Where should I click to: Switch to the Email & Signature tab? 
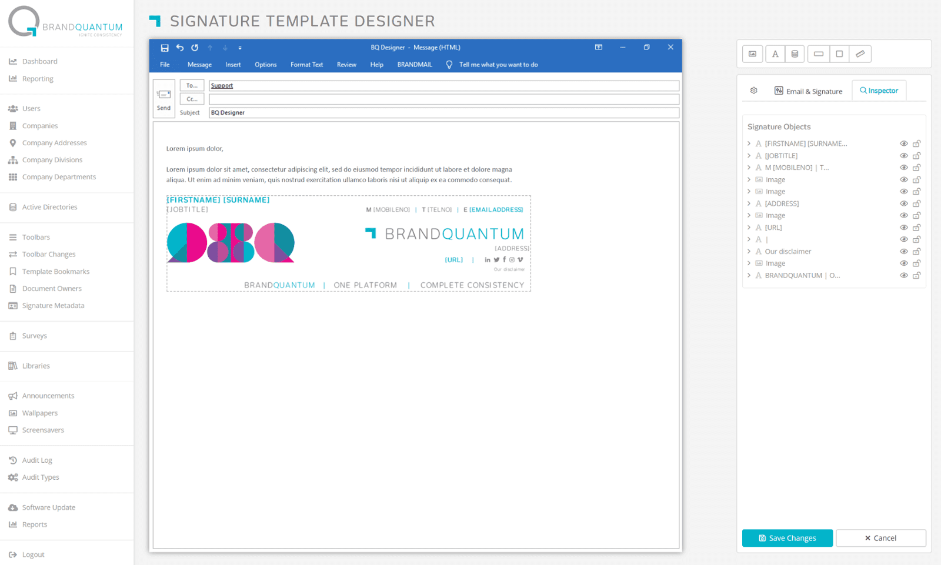point(809,91)
